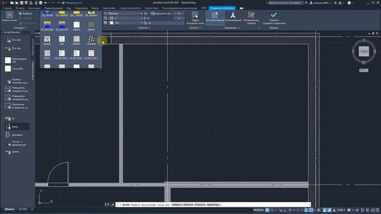Pick the GR_INVHEM gradient pattern
This screenshot has height=214, width=381.
click(47, 26)
